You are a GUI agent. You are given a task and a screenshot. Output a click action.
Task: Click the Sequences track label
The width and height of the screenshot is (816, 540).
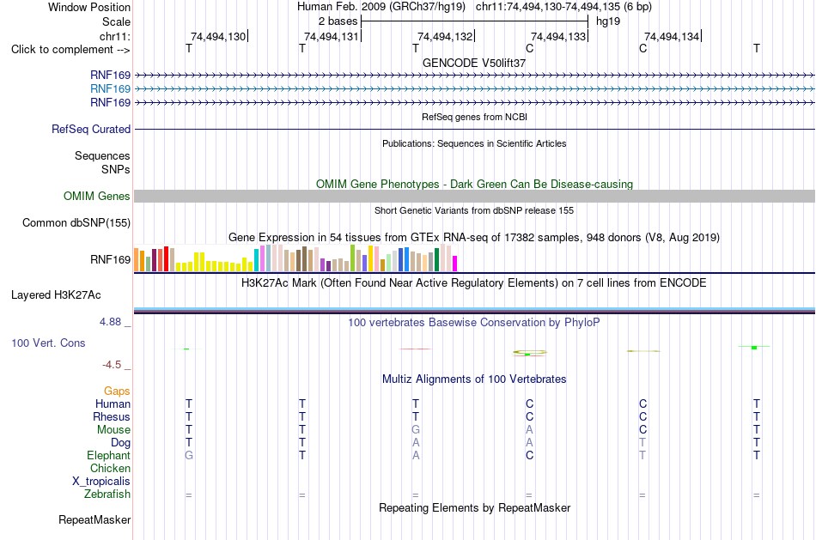(102, 155)
